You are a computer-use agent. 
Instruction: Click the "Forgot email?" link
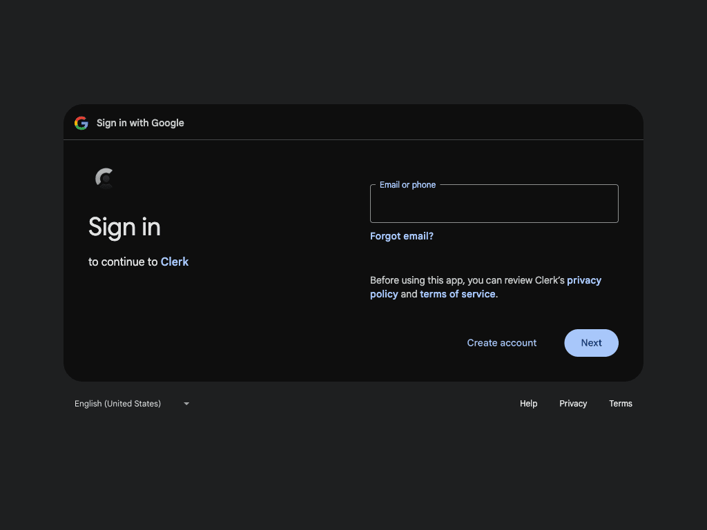pos(402,236)
